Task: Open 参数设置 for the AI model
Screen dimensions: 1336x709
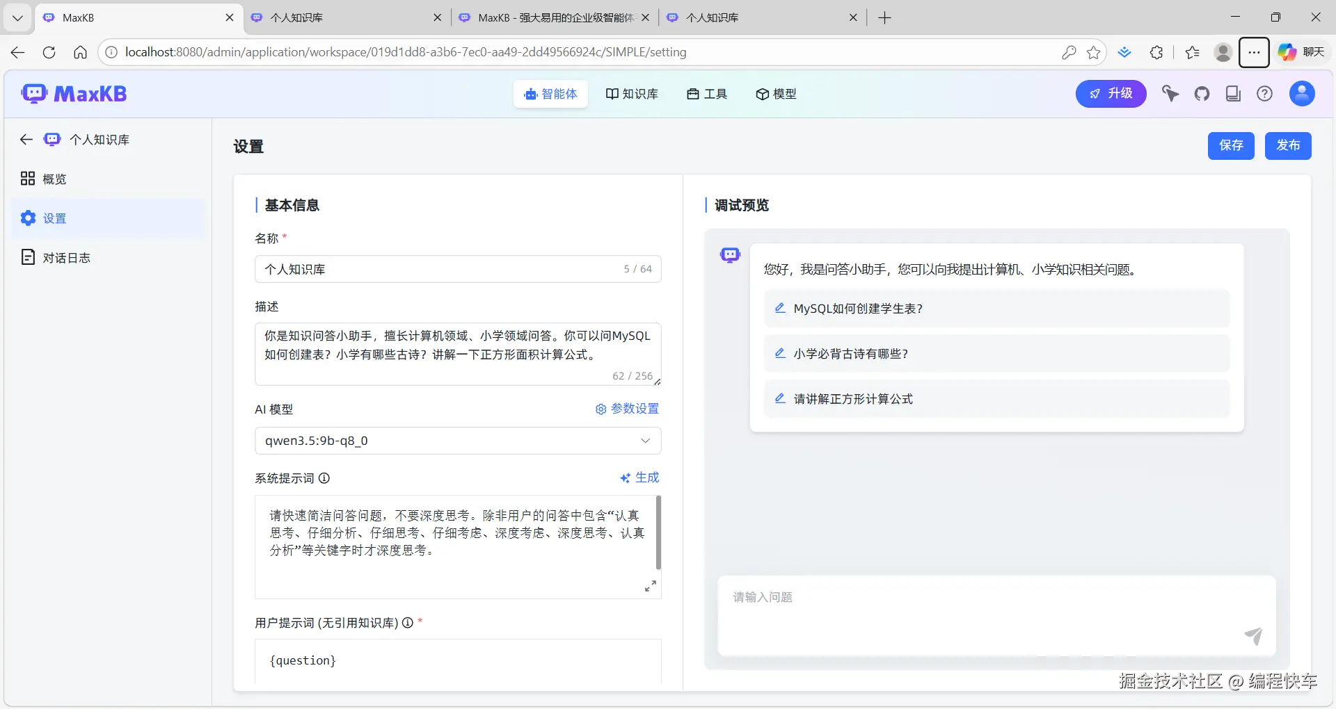Action: [627, 409]
